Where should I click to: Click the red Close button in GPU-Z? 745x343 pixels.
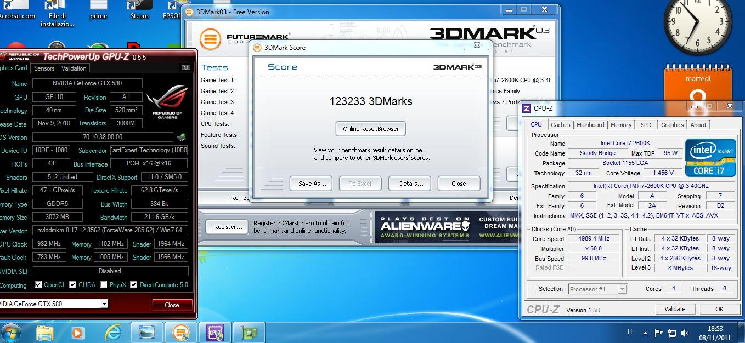172,305
